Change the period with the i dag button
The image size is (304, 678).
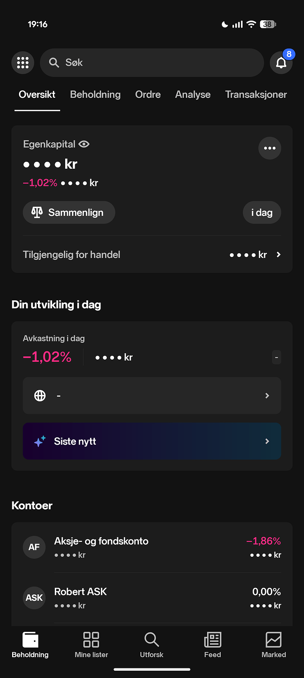(262, 212)
